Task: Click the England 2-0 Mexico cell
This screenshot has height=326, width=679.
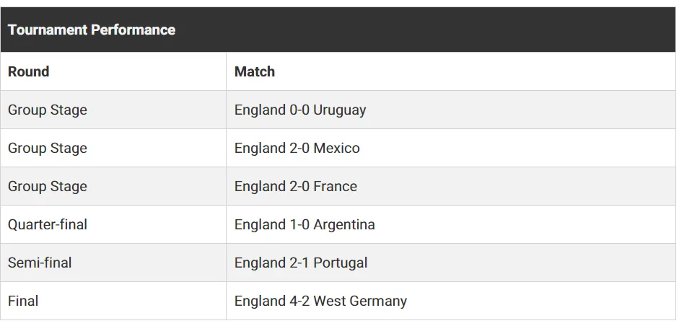Action: tap(451, 148)
